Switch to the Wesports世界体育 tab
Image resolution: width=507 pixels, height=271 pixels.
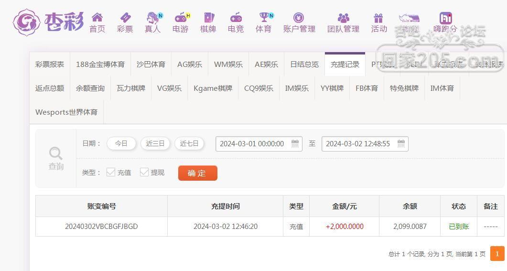pyautogui.click(x=66, y=112)
